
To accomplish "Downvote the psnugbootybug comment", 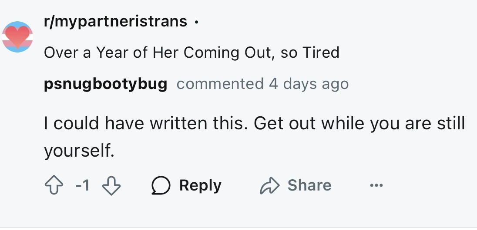I will click(x=111, y=186).
